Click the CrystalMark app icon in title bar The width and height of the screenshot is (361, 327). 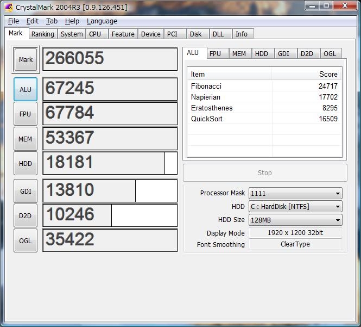pyautogui.click(x=9, y=7)
